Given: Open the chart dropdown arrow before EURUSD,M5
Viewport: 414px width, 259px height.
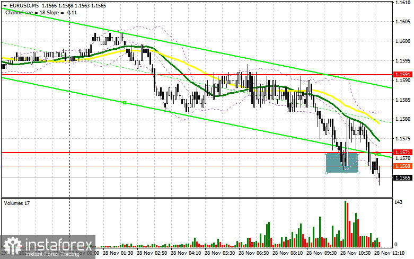Looking at the screenshot, I should [x=5, y=5].
